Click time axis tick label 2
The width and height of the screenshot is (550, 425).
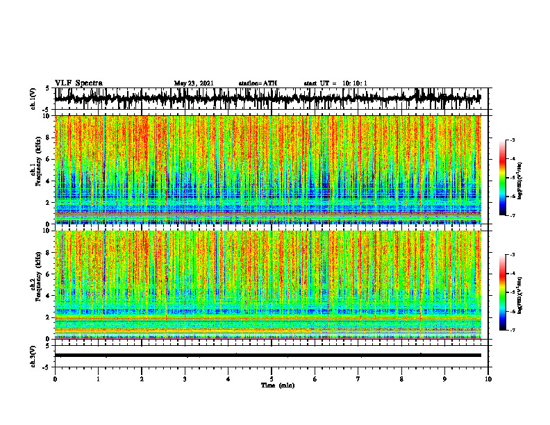point(142,379)
